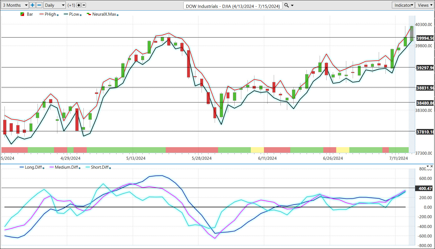Screen dimensions: 435x249
Task: Click the (+1) forecast offset label
Action: click(71, 5)
